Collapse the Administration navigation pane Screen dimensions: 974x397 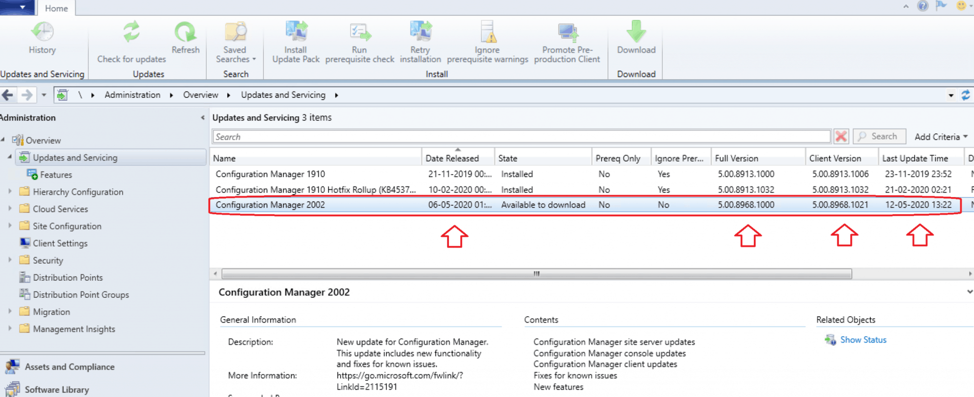pyautogui.click(x=203, y=118)
